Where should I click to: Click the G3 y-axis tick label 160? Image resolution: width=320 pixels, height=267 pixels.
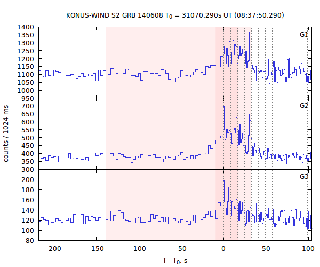coord(28,200)
